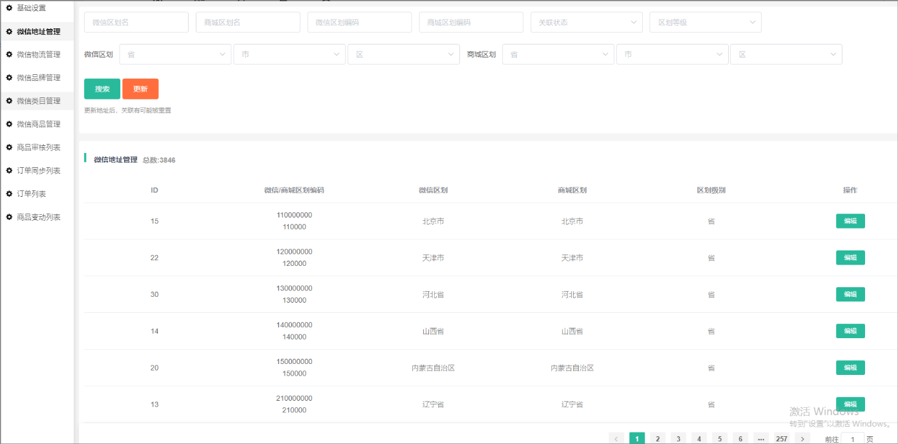Expand the 区划等级 dropdown

[705, 22]
